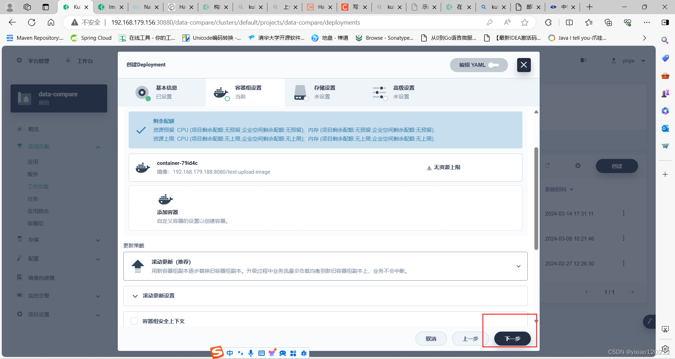The height and width of the screenshot is (359, 675).
Task: Click the 上一步 button
Action: coord(470,339)
